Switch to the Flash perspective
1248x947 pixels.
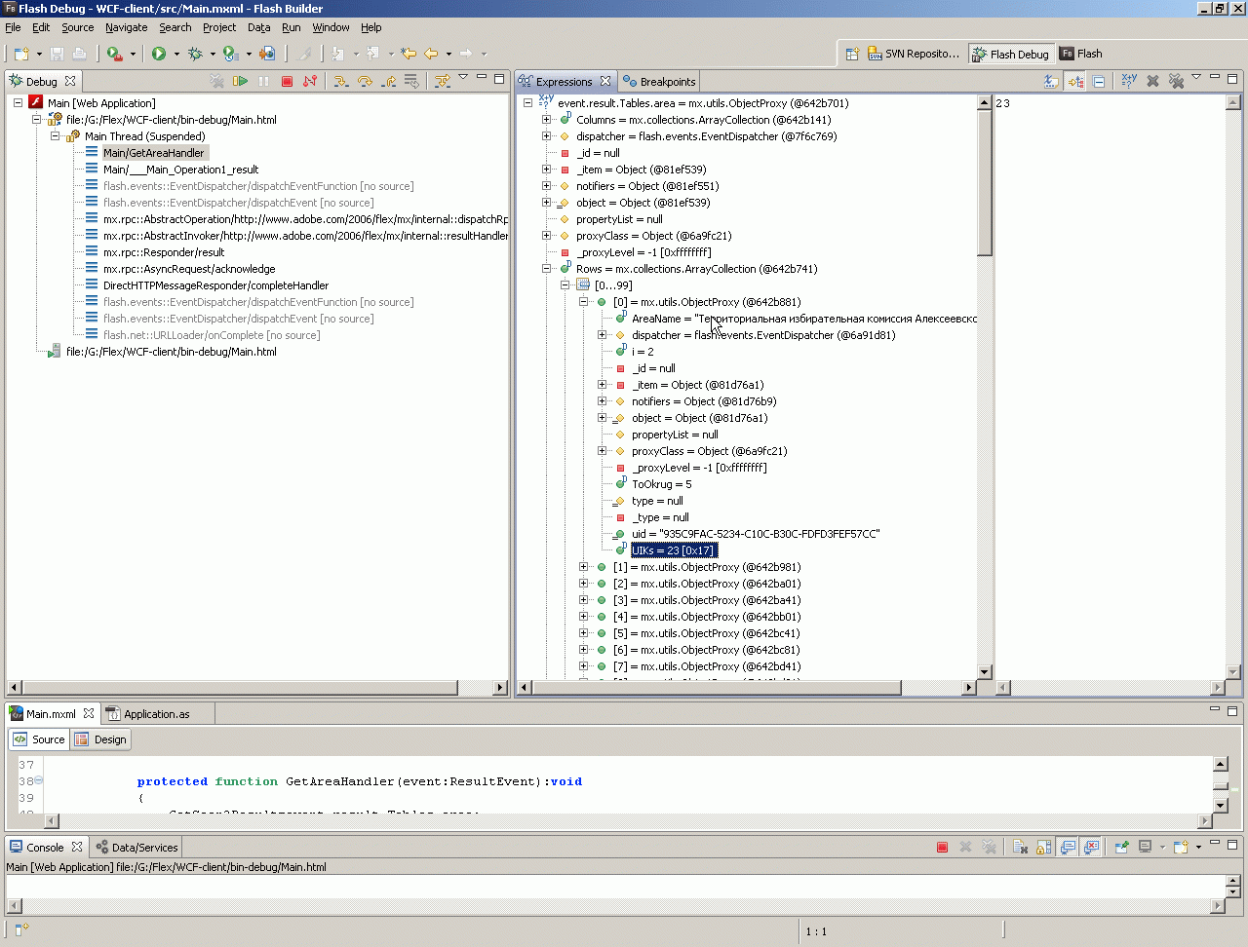point(1081,54)
